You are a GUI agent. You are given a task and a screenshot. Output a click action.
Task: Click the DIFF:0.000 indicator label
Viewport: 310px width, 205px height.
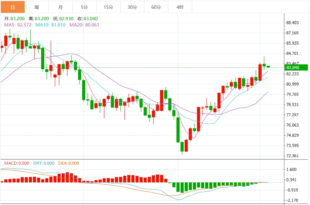pyautogui.click(x=44, y=163)
